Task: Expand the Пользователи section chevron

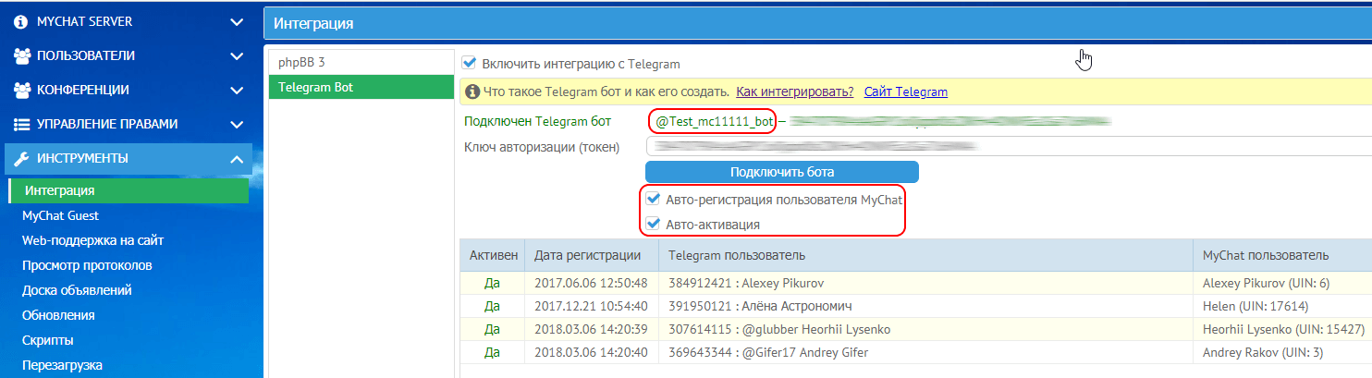Action: pyautogui.click(x=237, y=55)
